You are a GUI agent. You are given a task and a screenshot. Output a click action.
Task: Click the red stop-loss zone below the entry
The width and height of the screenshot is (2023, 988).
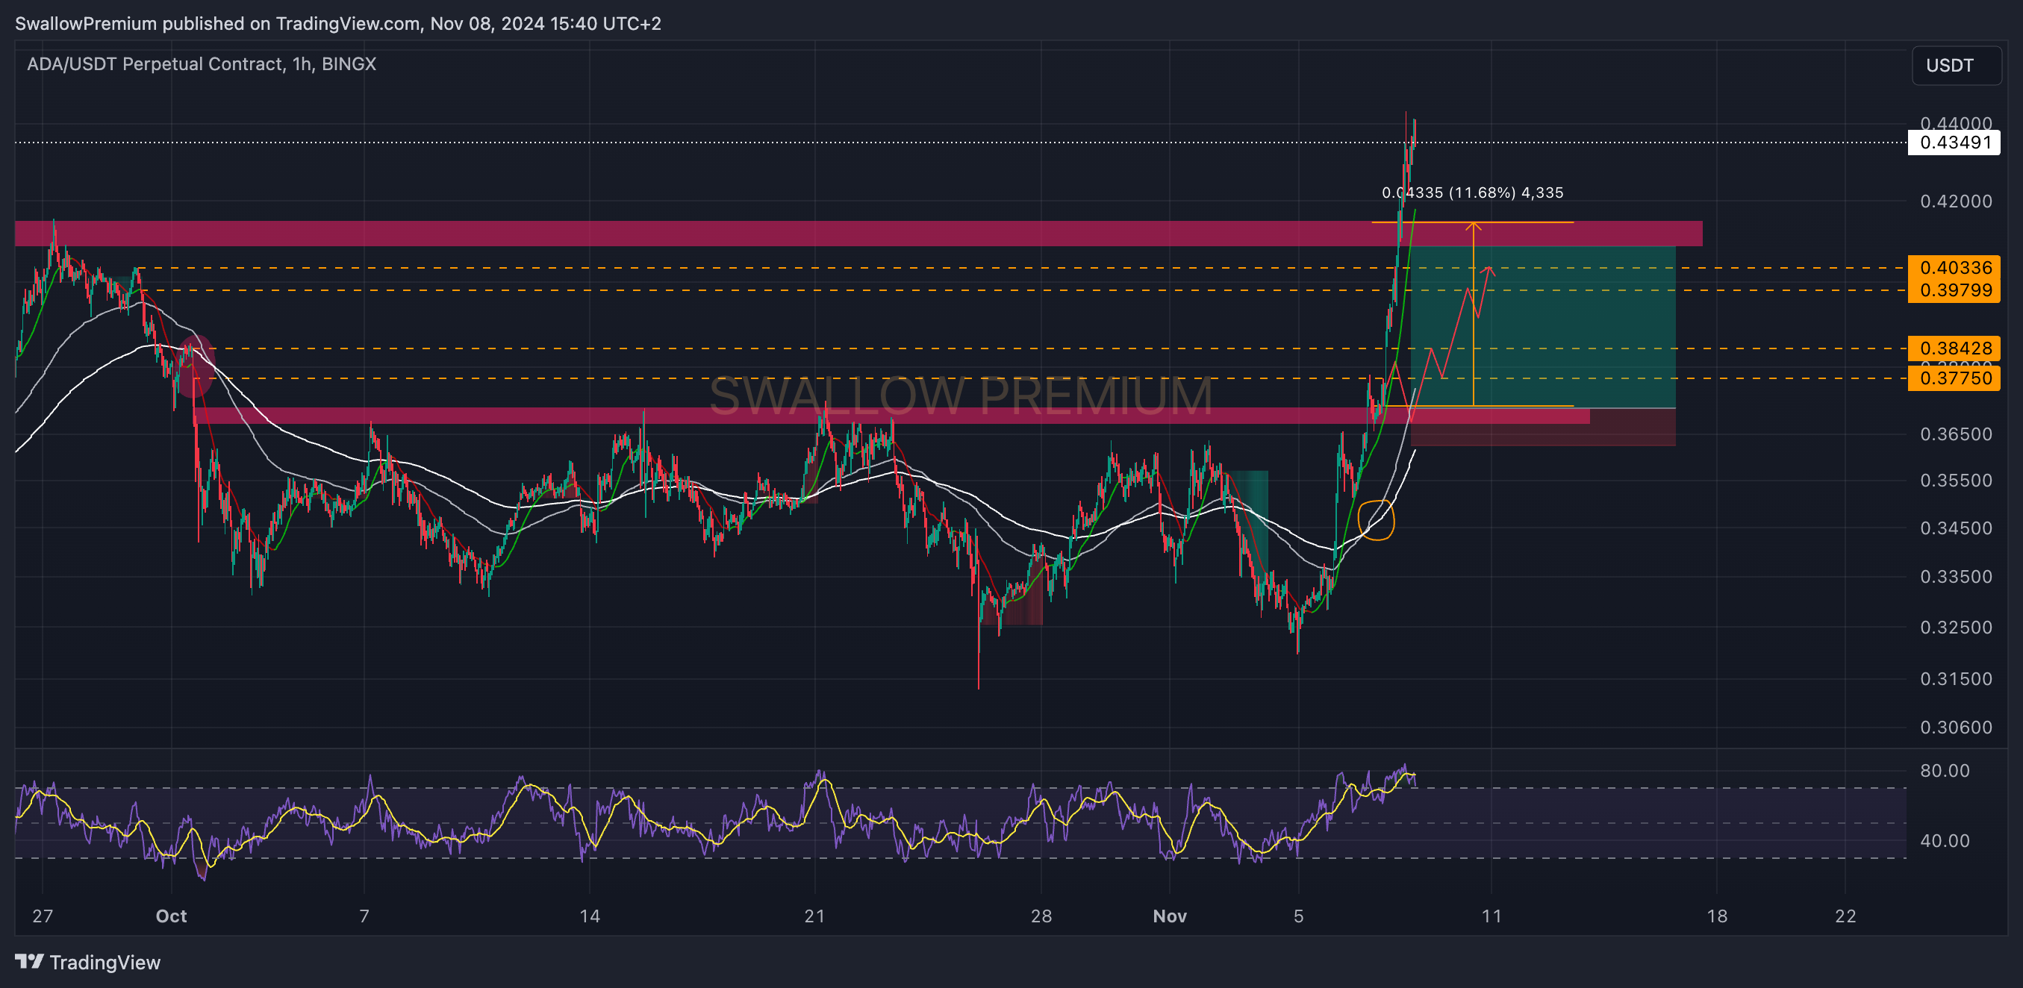tap(1542, 428)
